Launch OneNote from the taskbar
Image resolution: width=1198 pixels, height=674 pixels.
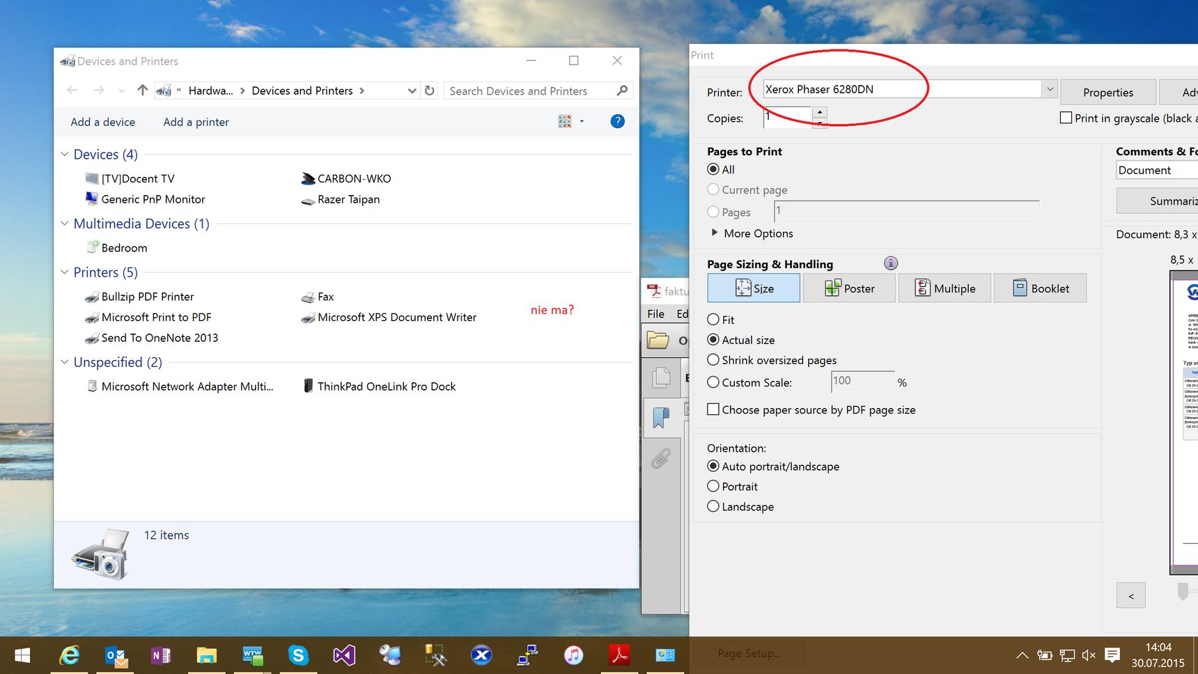[x=161, y=655]
